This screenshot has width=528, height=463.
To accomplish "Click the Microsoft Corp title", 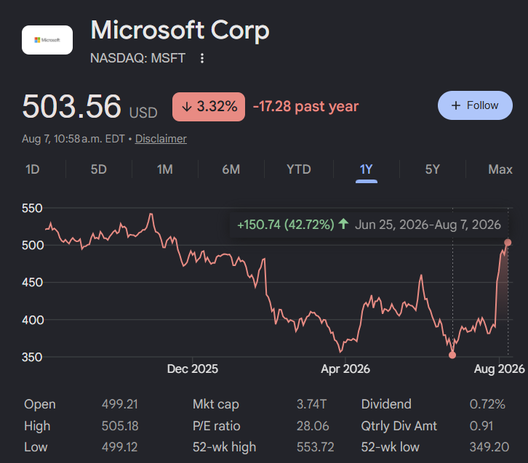I will (180, 31).
